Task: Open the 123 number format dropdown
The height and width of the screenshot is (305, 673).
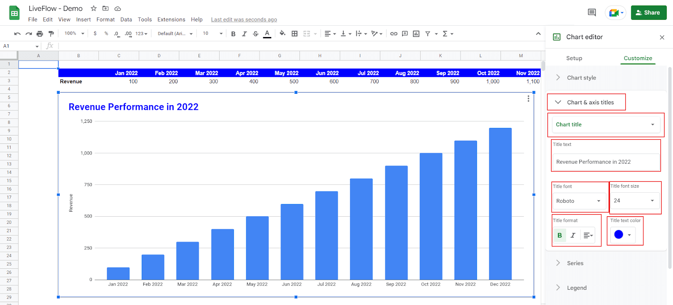Action: click(141, 34)
